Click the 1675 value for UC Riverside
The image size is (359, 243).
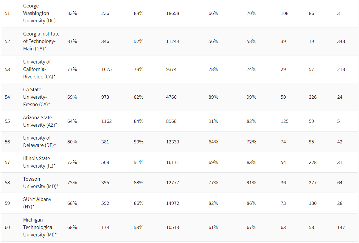tap(106, 69)
